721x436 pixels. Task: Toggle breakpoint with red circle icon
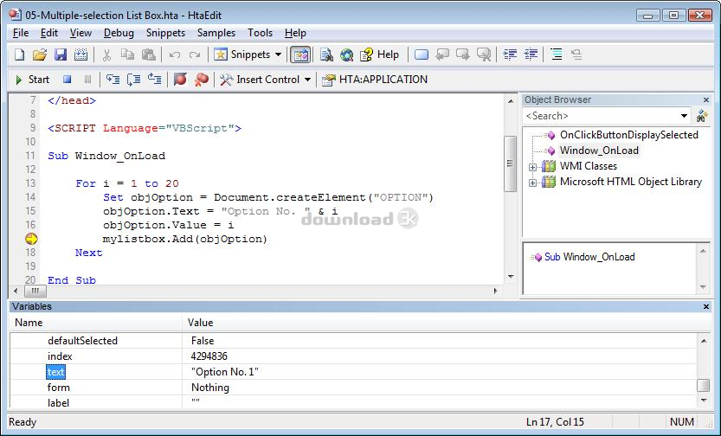[x=180, y=80]
